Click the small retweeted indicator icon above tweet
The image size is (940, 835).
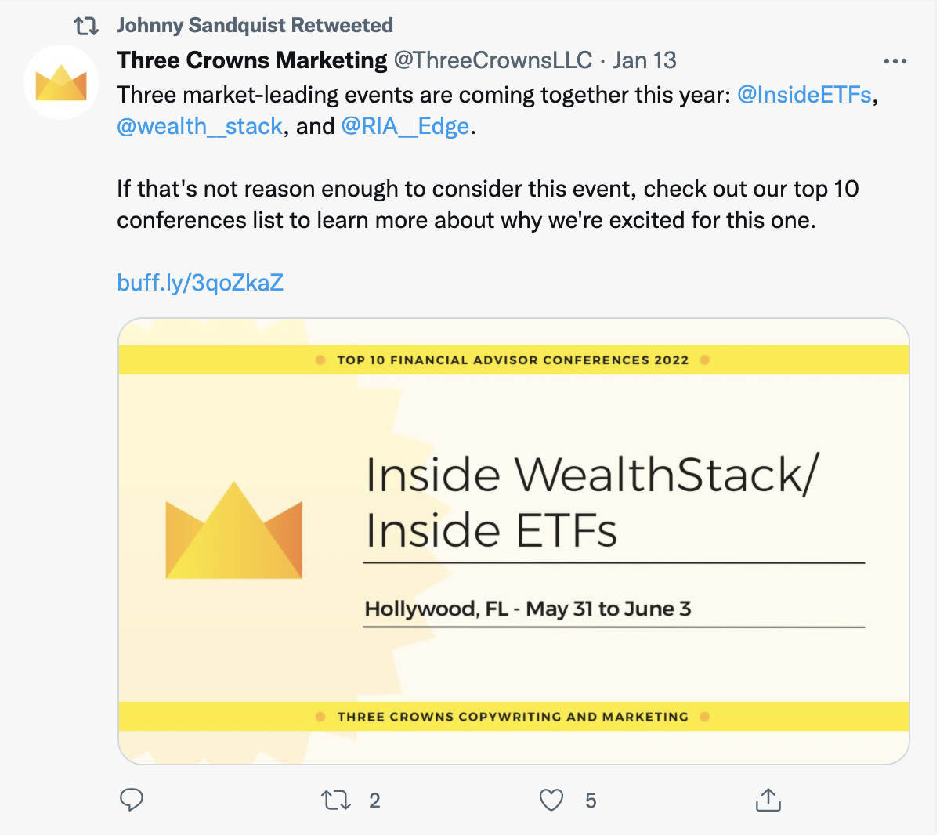85,27
